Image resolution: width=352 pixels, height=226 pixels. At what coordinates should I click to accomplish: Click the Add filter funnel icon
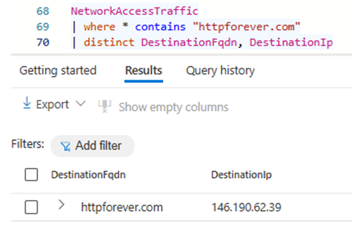[x=65, y=147]
